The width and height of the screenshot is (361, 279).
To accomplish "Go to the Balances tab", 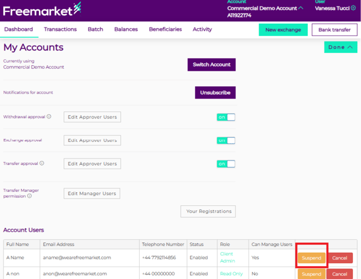I will coord(126,29).
